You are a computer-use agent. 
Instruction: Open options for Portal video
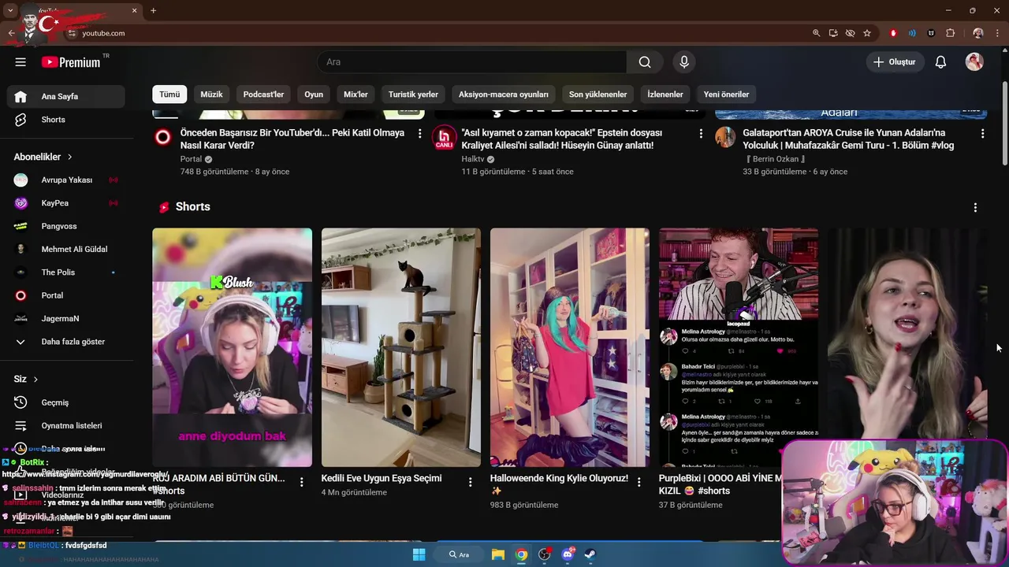419,134
